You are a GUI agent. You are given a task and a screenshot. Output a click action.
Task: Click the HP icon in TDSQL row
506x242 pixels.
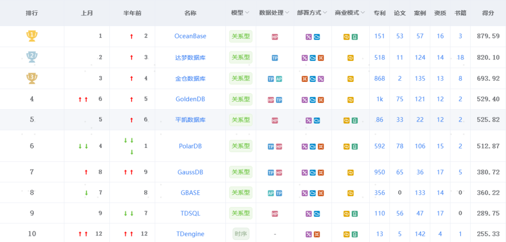coord(275,213)
